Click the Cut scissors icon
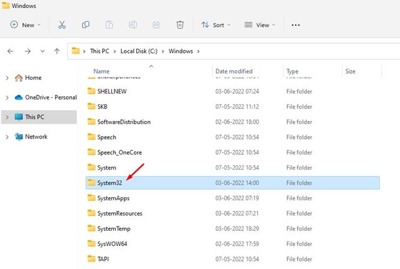Viewport: 400px width, 269px height. click(62, 25)
